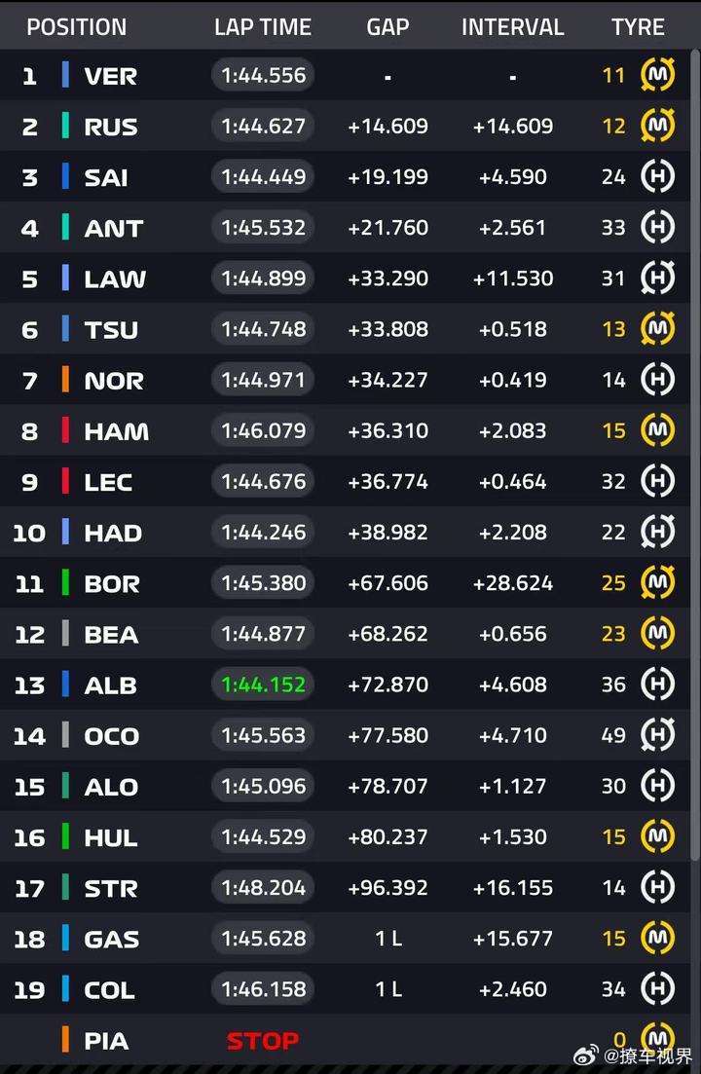Click the red STOP label for PIA
This screenshot has width=701, height=1074.
(263, 1041)
